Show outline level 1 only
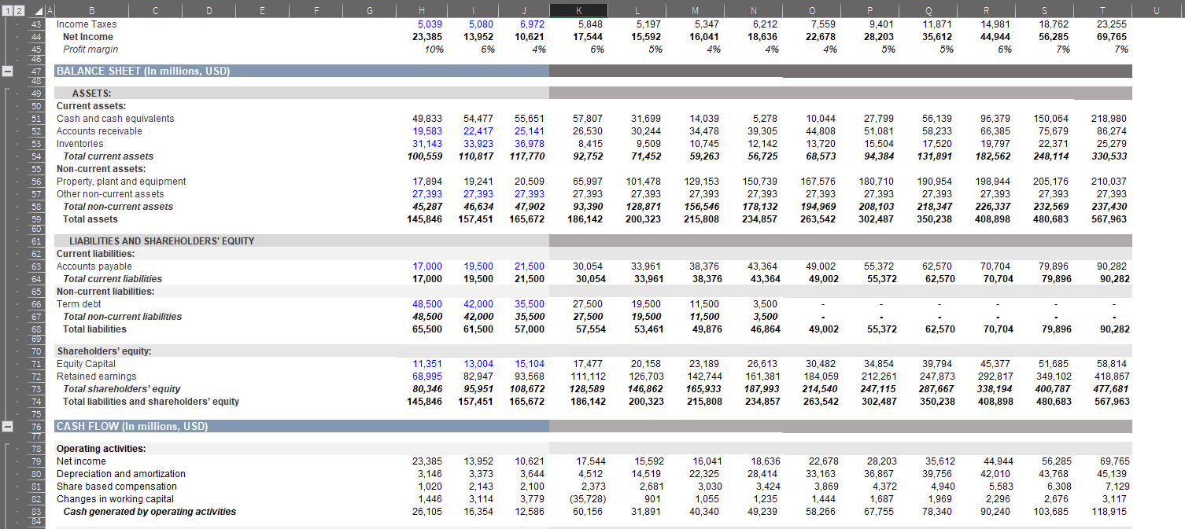 pyautogui.click(x=7, y=9)
